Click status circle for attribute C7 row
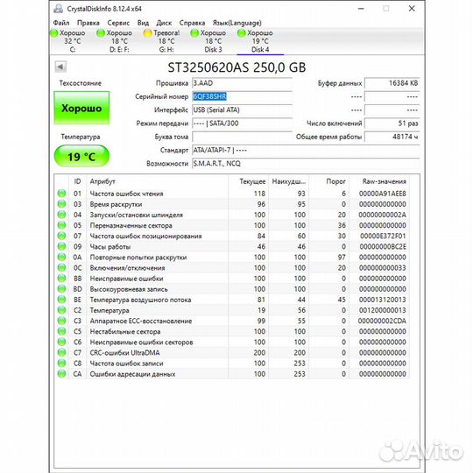 click(61, 352)
